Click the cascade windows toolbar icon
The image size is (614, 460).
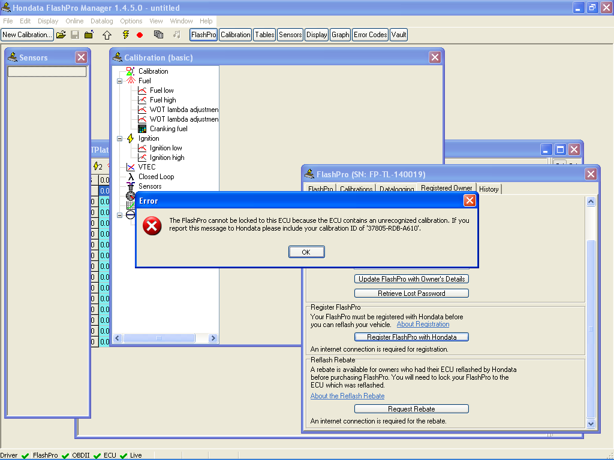click(x=158, y=35)
